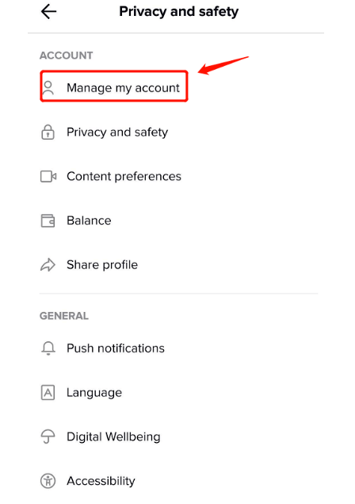This screenshot has width=355, height=504.
Task: Tap the back arrow icon
Action: [x=49, y=12]
